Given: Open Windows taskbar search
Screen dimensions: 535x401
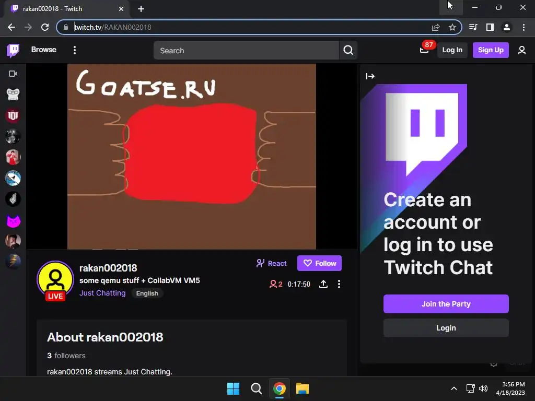Looking at the screenshot, I should 256,388.
